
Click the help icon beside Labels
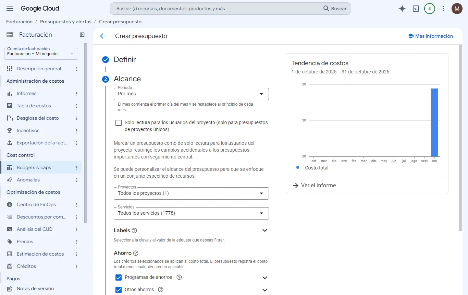click(134, 231)
